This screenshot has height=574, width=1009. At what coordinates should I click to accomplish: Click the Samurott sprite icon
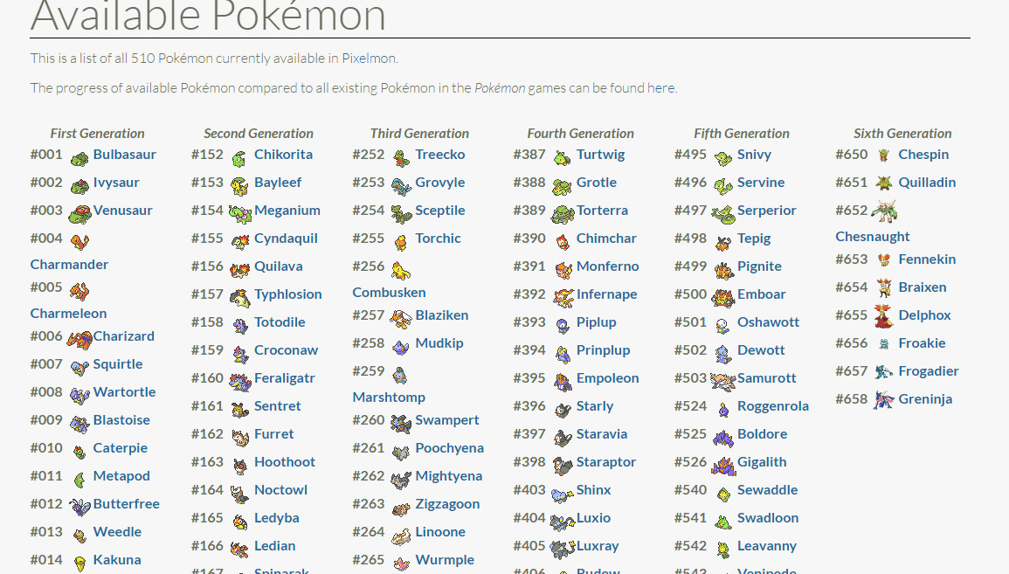(722, 381)
